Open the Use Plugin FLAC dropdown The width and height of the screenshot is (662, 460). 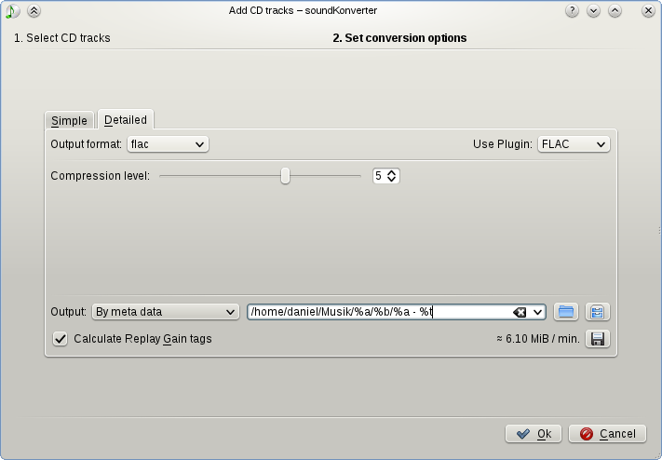[574, 144]
